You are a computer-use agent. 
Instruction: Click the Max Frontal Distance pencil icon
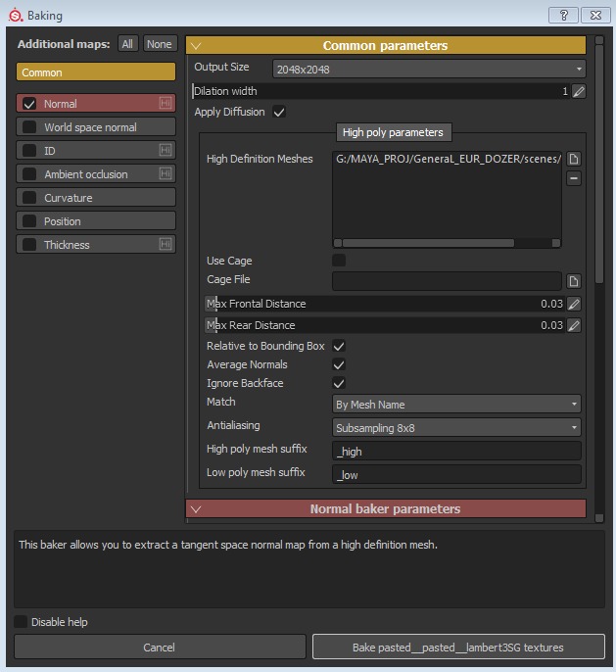click(574, 305)
